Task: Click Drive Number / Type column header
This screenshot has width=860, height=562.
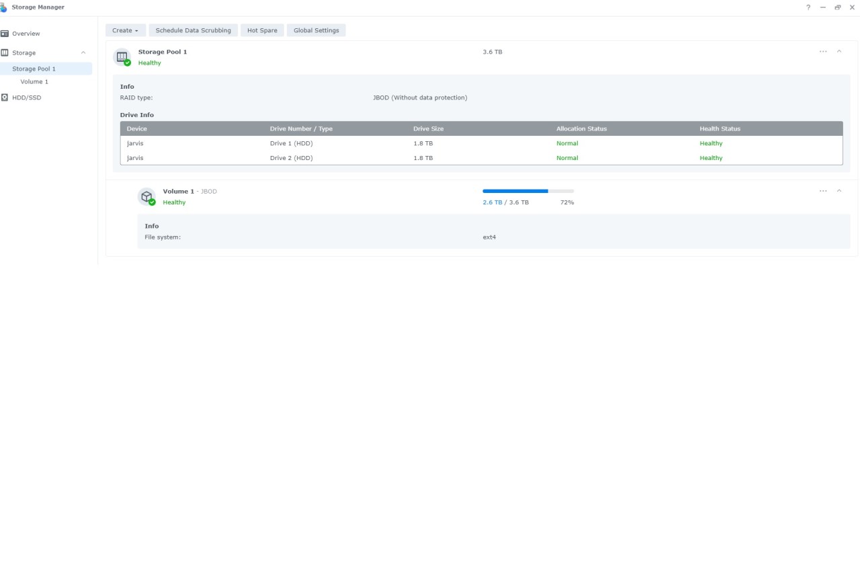Action: coord(301,128)
